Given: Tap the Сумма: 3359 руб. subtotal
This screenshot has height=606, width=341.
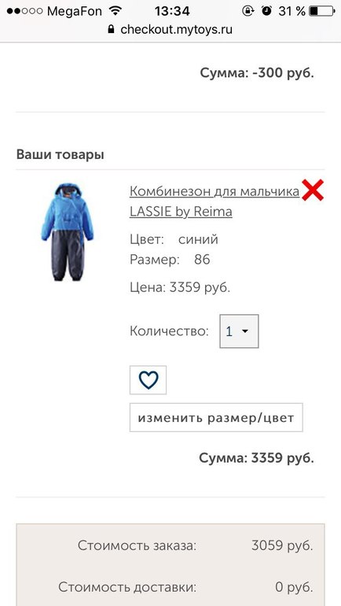Looking at the screenshot, I should 256,458.
